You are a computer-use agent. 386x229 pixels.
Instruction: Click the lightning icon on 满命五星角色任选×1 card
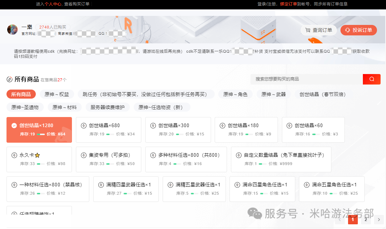pyautogui.click(x=307, y=184)
